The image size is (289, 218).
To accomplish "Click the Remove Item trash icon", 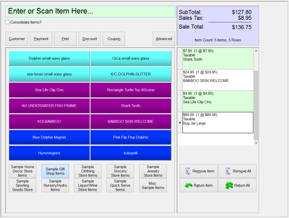I will coord(187,171).
